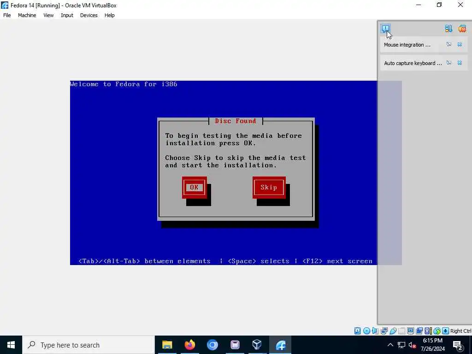Dismiss the Mouse integration notification

[x=460, y=44]
